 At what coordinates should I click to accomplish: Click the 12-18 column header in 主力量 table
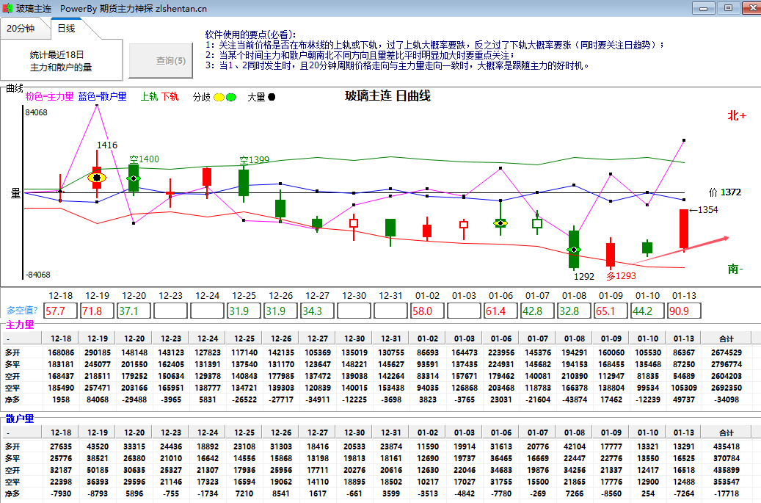(61, 339)
